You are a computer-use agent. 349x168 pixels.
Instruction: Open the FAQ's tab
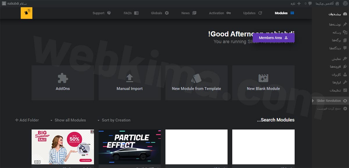pos(131,13)
